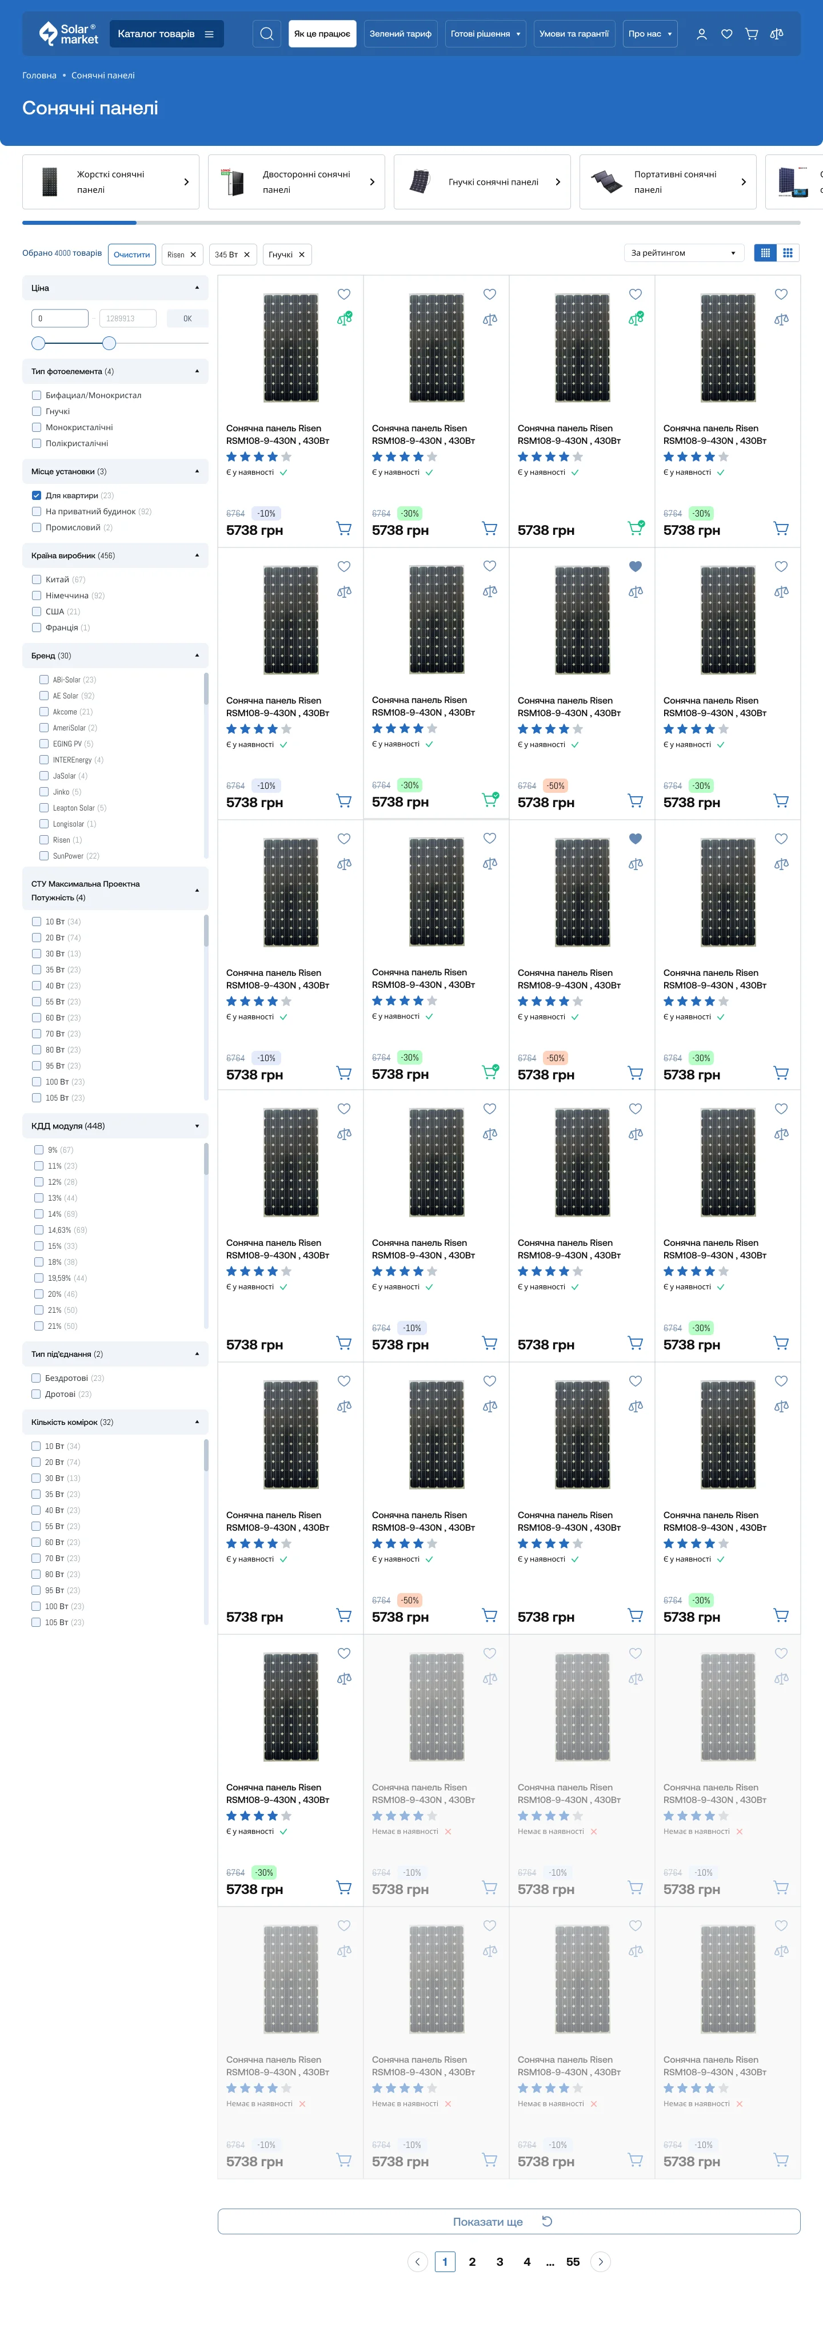Click the Портативні сонячні панелі thumbnail image
This screenshot has width=823, height=2331.
click(606, 182)
